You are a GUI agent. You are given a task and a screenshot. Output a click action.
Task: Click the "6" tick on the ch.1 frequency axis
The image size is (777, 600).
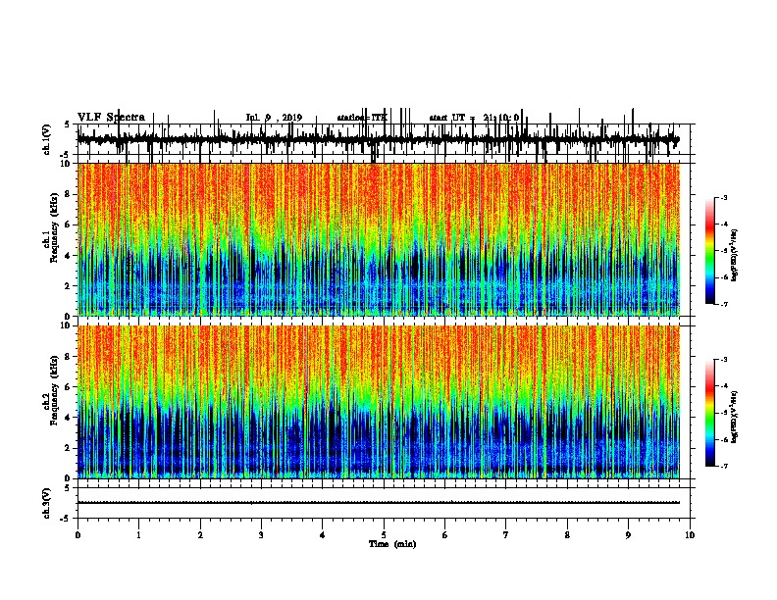click(69, 225)
